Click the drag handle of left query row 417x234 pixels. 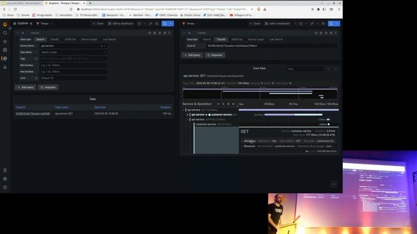(x=169, y=33)
